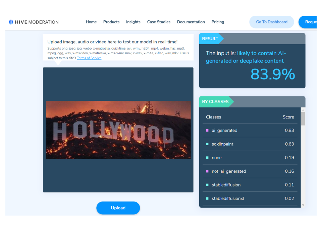Click the pink swatch beside not_ai_generated
This screenshot has height=241, width=322.
(x=207, y=171)
